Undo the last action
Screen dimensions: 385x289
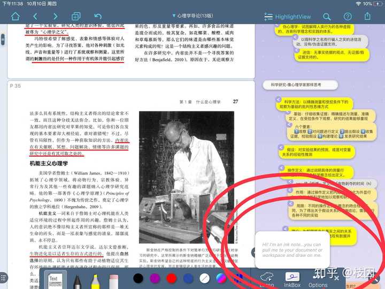(98, 17)
